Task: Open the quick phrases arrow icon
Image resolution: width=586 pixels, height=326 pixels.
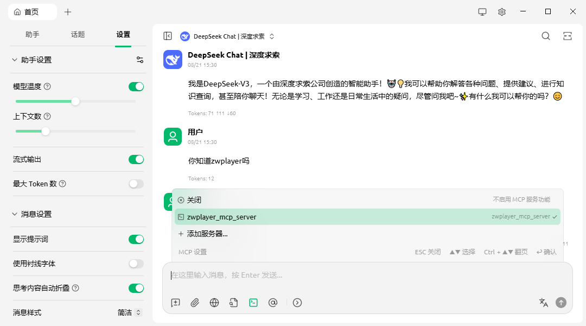Action: point(297,303)
